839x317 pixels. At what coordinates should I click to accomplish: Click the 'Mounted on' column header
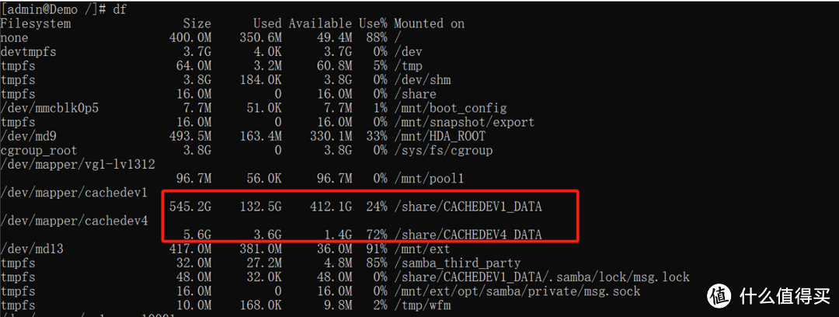coord(429,24)
